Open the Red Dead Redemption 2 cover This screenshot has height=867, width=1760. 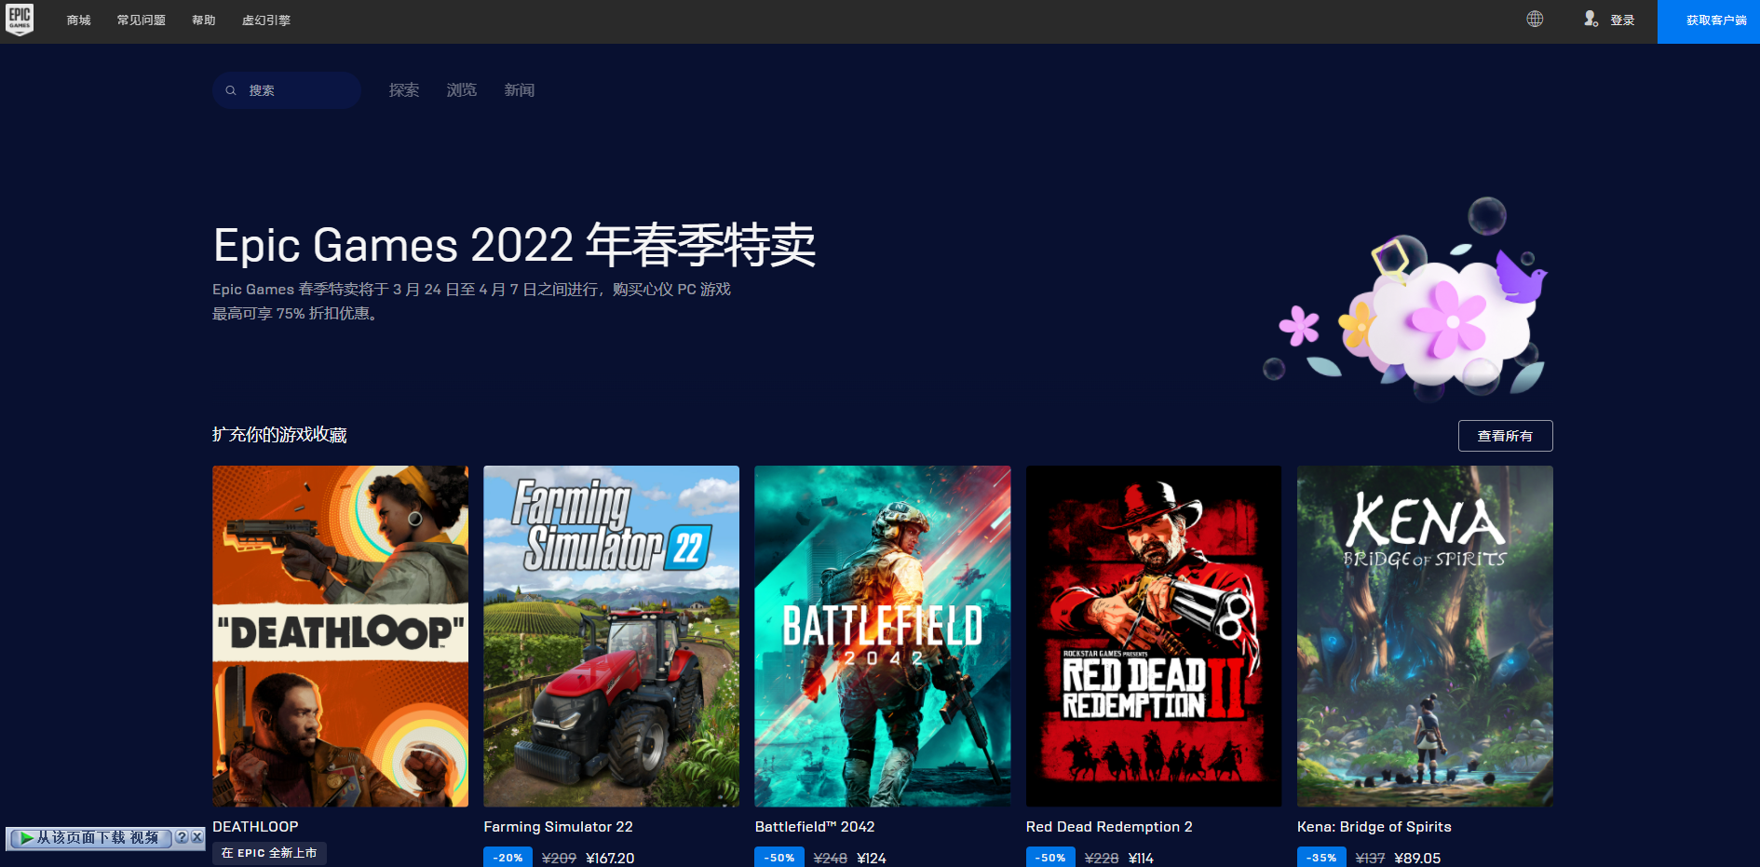pyautogui.click(x=1153, y=636)
